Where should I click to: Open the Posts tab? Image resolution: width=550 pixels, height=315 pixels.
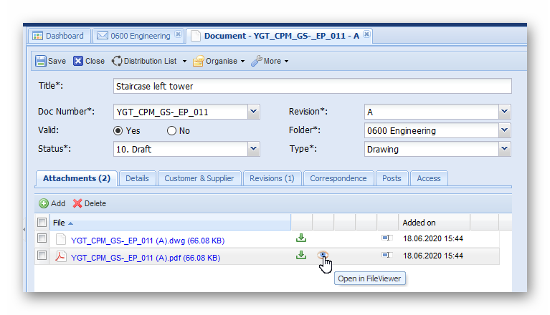pyautogui.click(x=392, y=178)
